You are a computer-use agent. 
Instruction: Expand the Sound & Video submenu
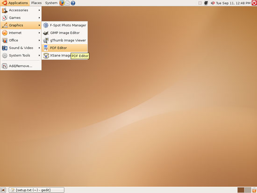tap(21, 48)
